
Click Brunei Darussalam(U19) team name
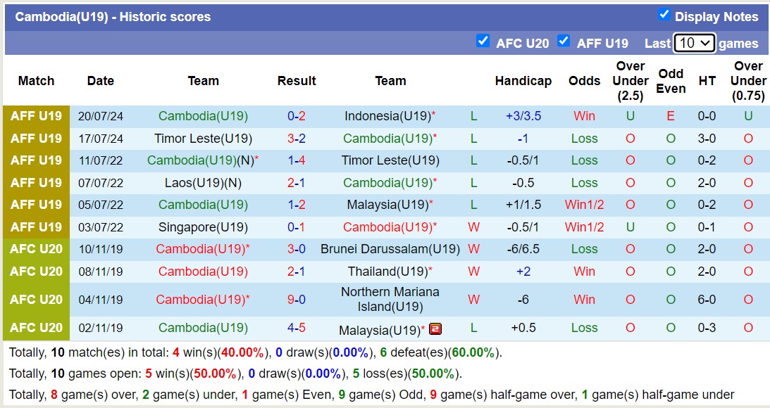point(390,249)
